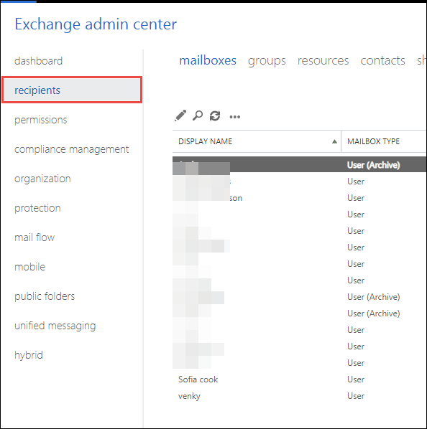Navigate to organization settings
Screen dimensions: 427x429
pyautogui.click(x=42, y=179)
